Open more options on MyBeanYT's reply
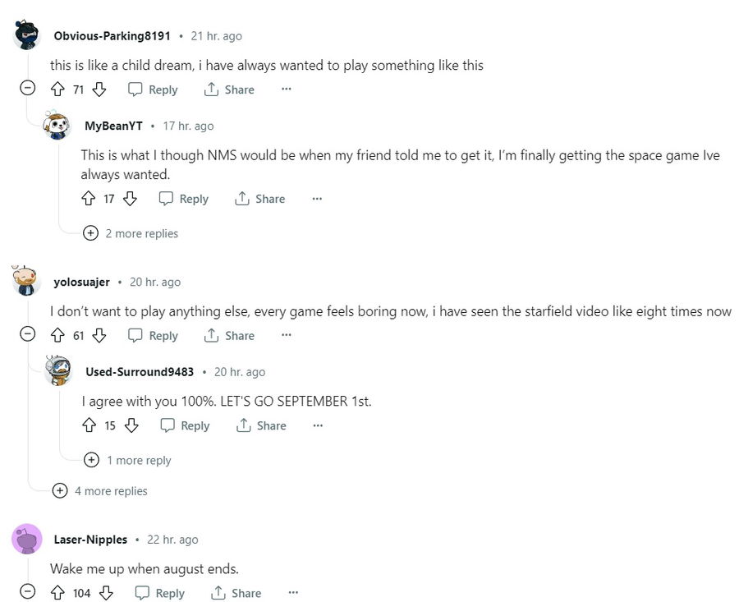The height and width of the screenshot is (602, 739). pyautogui.click(x=317, y=199)
